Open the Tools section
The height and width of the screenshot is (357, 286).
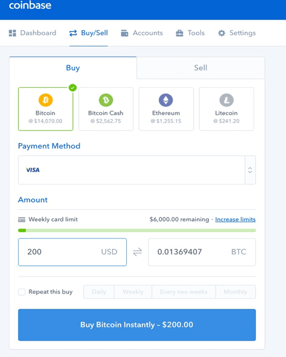tap(190, 33)
